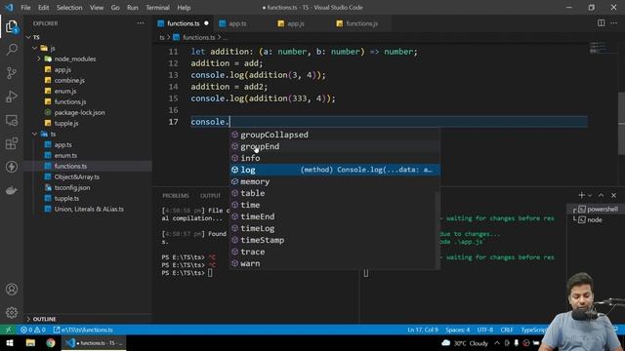Maximize the panel with the up chevron
Screen dimensions: 625x351
tap(602, 195)
